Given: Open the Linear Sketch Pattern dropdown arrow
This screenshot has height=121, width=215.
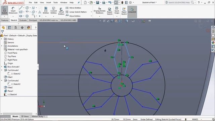Looking at the screenshot, I should [91, 12].
